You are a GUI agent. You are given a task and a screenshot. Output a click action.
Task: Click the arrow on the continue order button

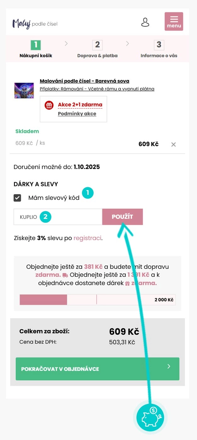pos(169,366)
